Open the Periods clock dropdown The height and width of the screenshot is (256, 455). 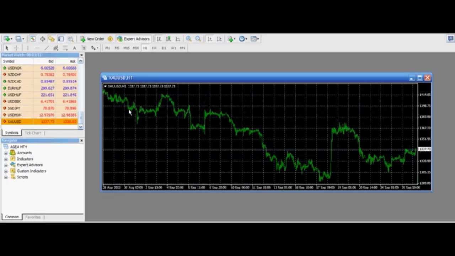243,39
